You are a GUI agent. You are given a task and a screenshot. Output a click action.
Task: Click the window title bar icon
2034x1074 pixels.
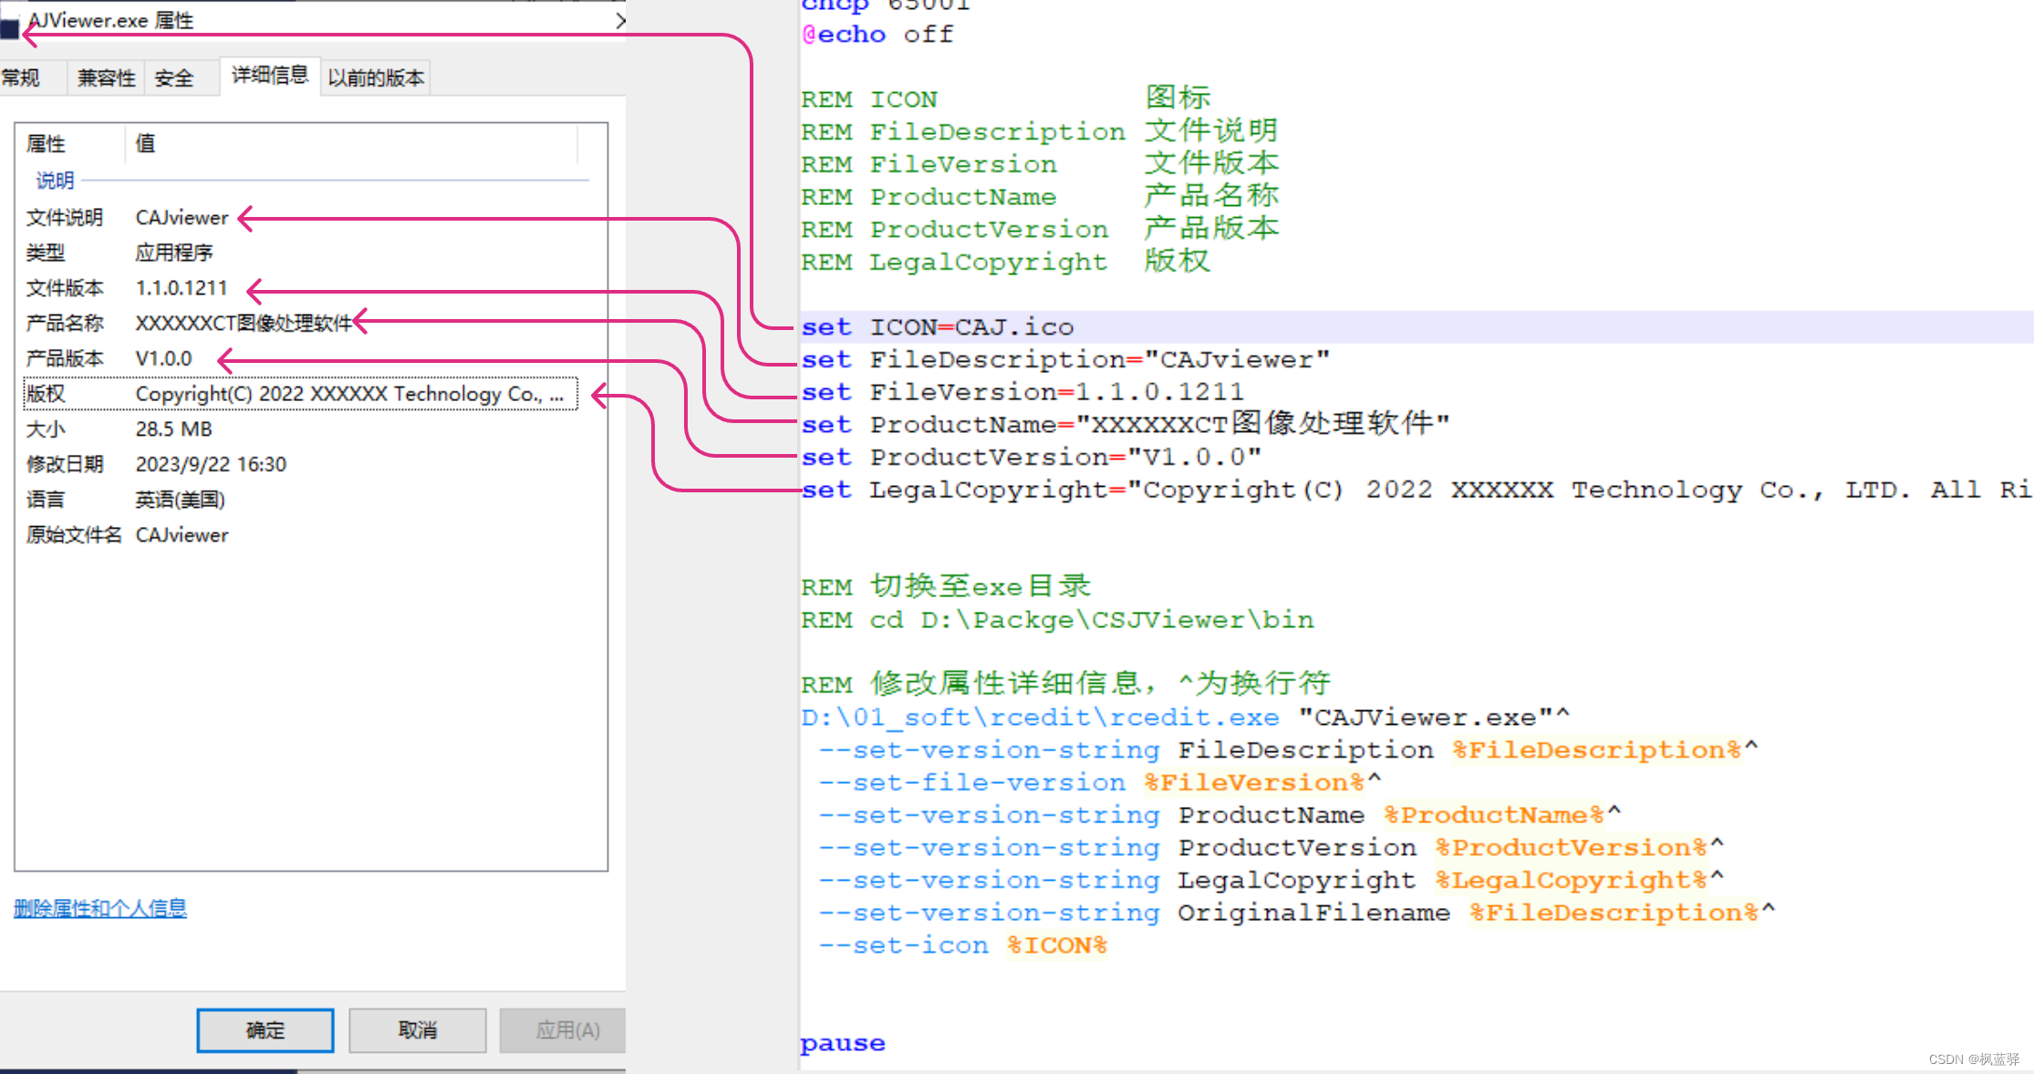point(9,27)
